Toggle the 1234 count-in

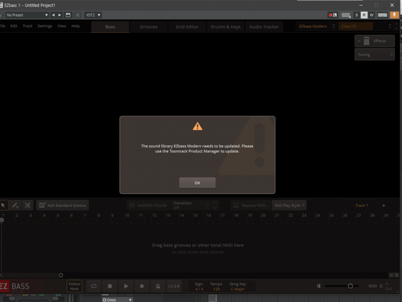(174, 286)
